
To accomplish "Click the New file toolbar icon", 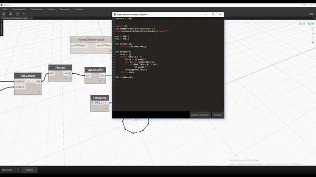I will point(4,14).
